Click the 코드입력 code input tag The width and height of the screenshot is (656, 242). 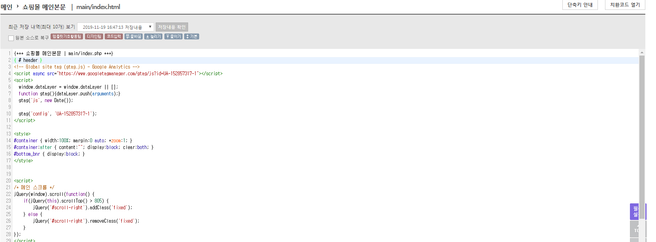[x=114, y=37]
